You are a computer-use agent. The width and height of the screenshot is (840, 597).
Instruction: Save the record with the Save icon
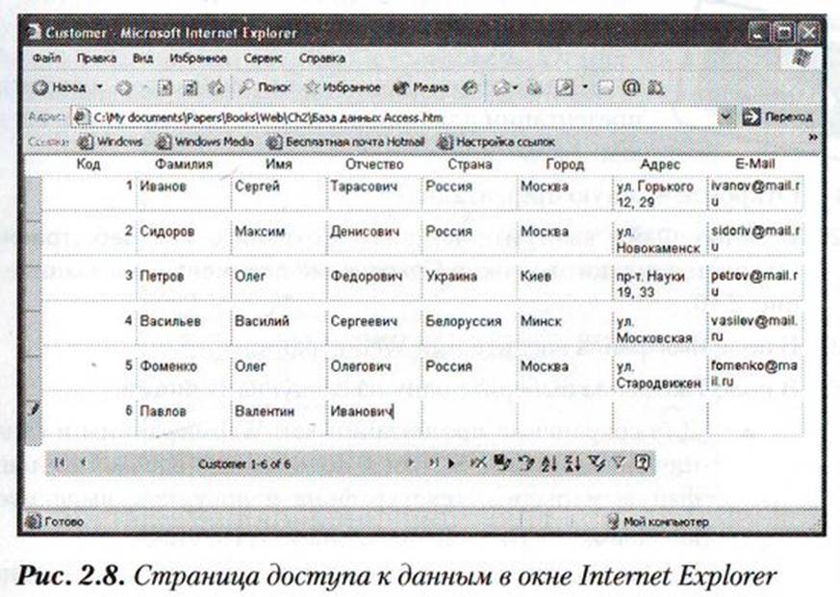tap(502, 462)
